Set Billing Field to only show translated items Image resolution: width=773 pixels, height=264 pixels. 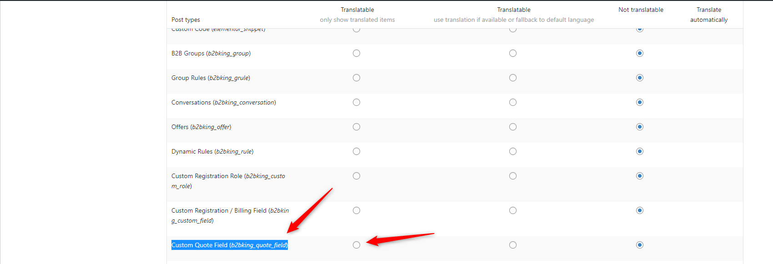[356, 210]
